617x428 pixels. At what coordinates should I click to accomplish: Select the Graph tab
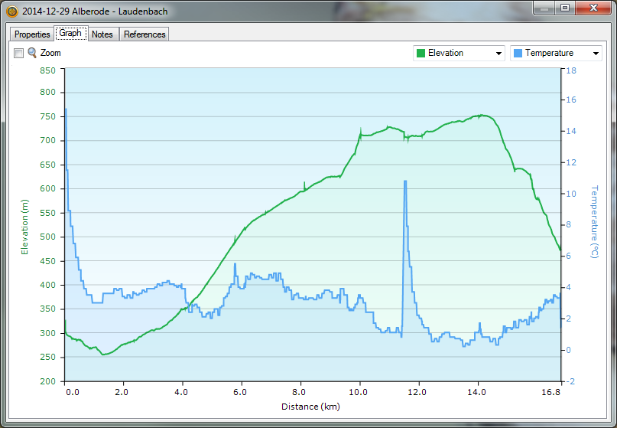(70, 34)
